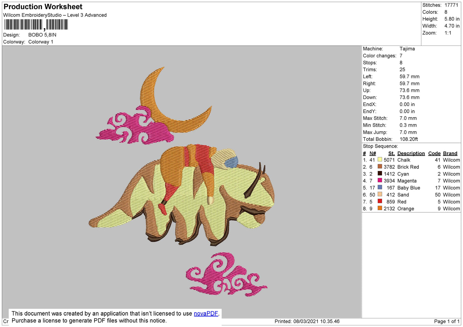Select the Red color swatch
Screen dimensions: 463x327
click(380, 201)
